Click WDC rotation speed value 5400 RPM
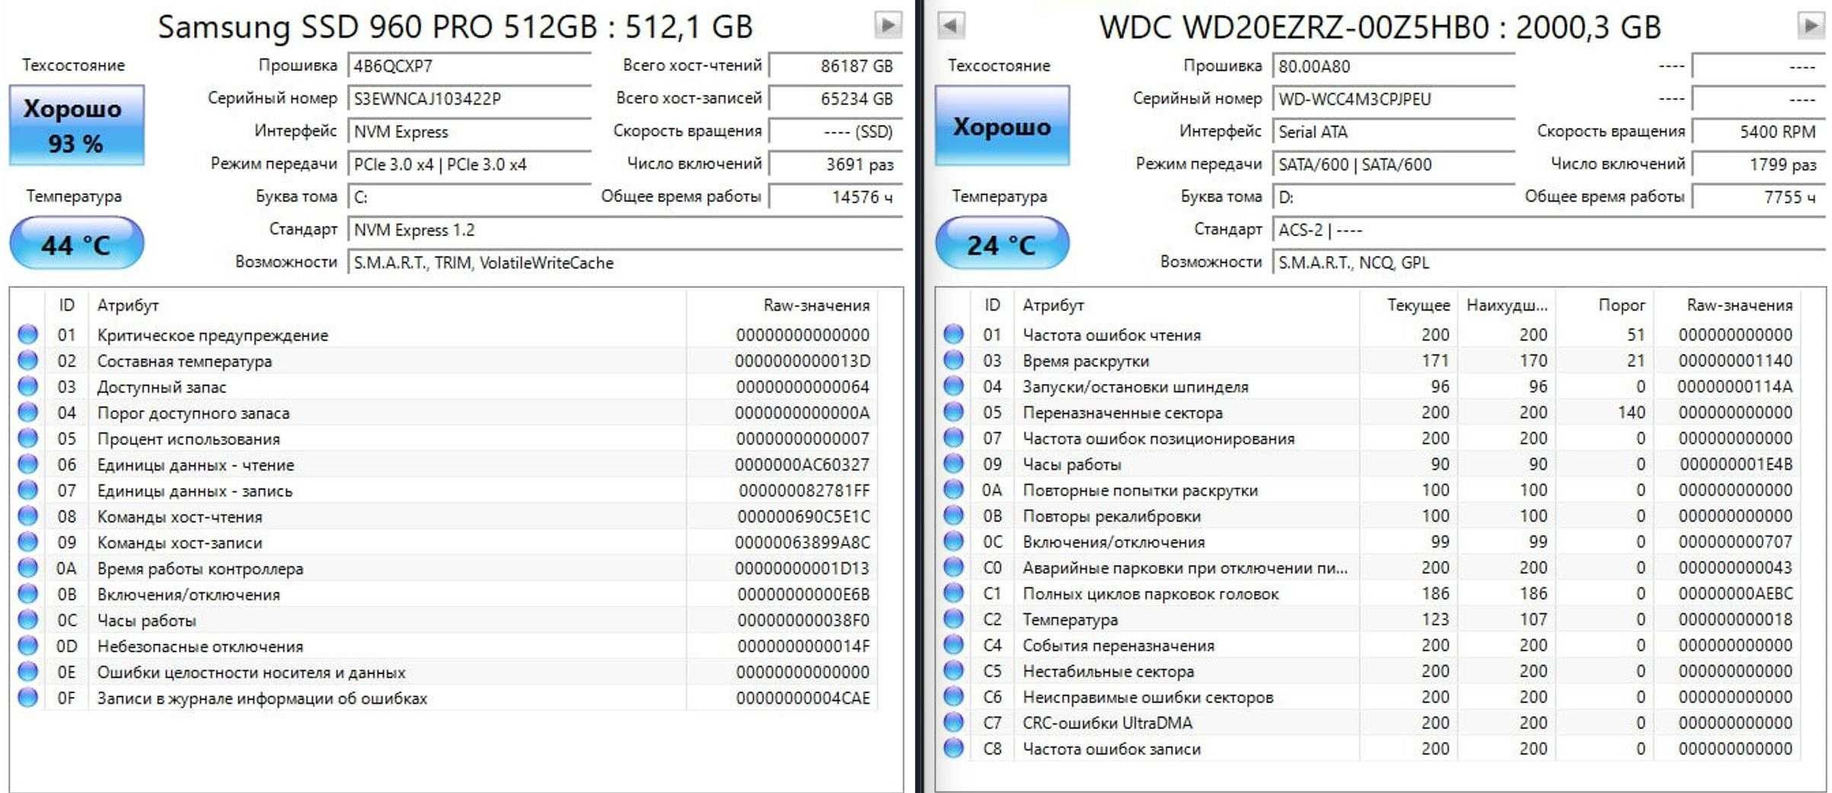1832x793 pixels. coord(1759,131)
